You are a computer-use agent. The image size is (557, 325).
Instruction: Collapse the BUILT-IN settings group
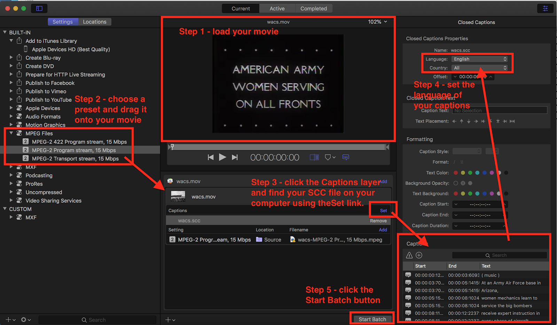(x=5, y=32)
